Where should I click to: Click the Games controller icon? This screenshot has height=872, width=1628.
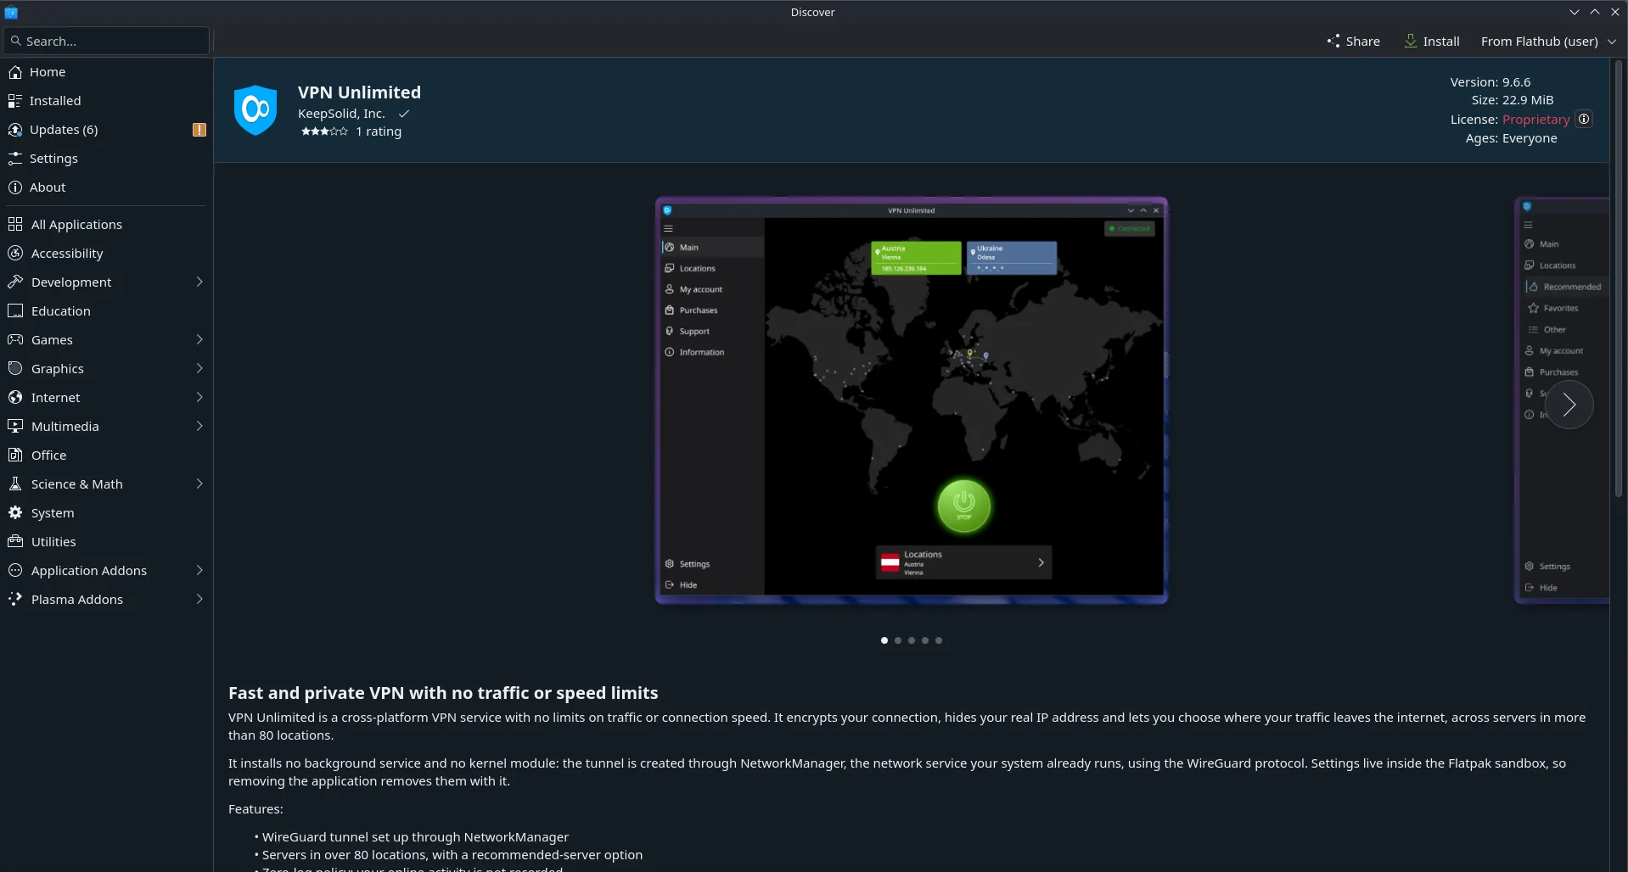click(15, 339)
